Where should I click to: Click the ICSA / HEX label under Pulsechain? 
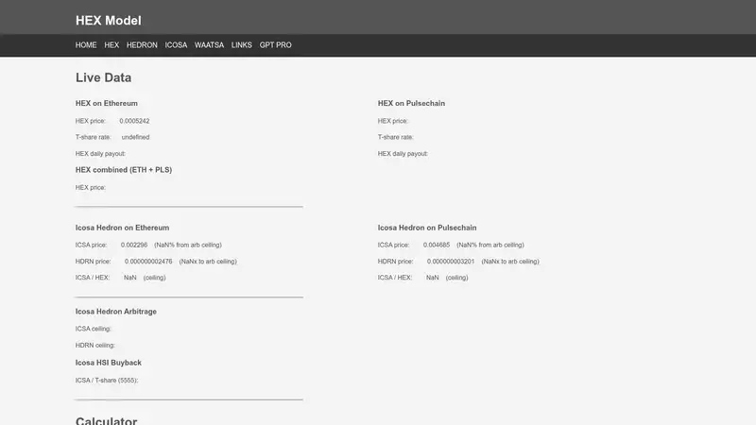coord(395,278)
